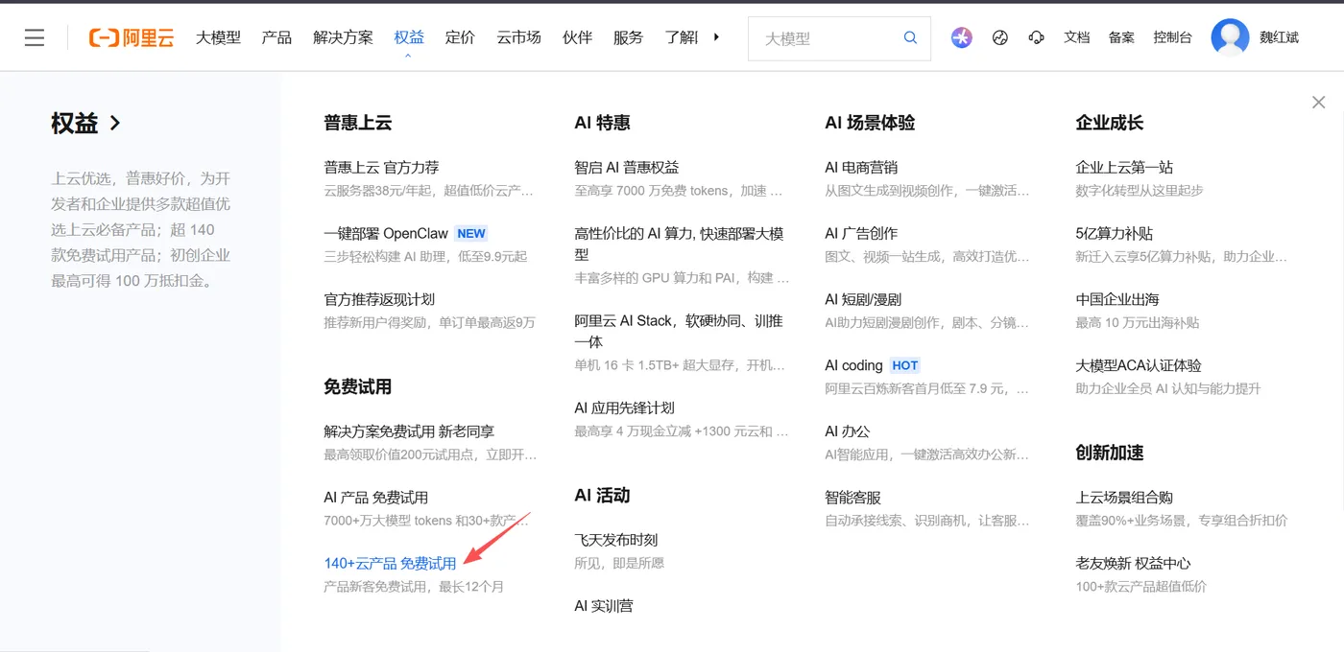The height and width of the screenshot is (652, 1344).
Task: Open 阿里云 AI Stack link
Action: tap(679, 331)
